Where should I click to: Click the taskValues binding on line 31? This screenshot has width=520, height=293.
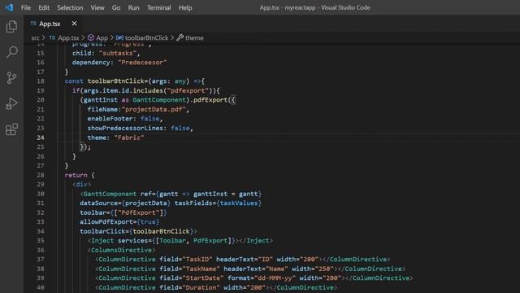pyautogui.click(x=239, y=203)
